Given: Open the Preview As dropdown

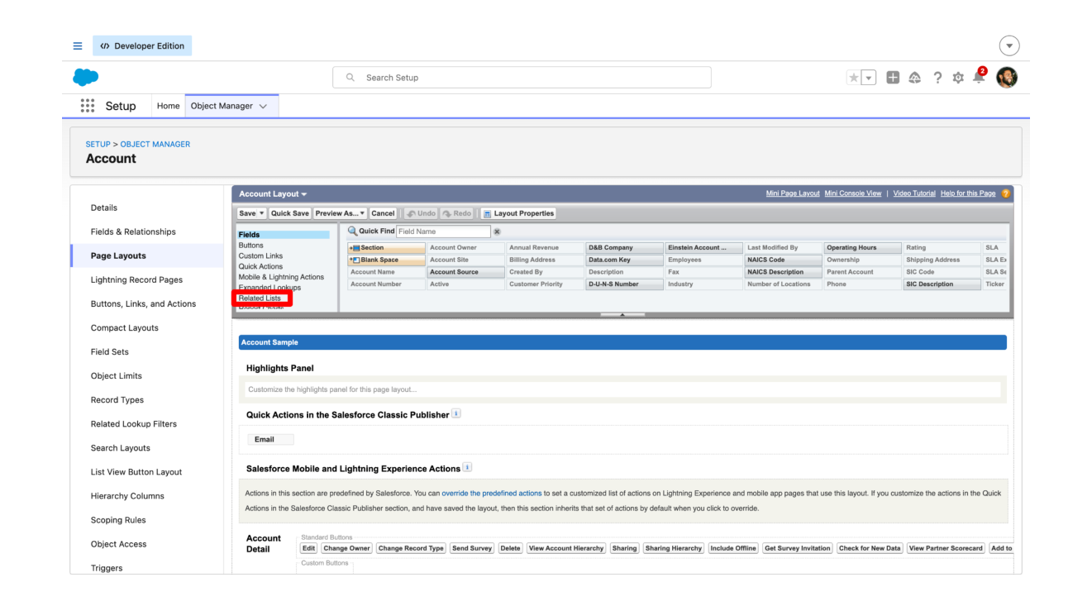Looking at the screenshot, I should pyautogui.click(x=340, y=213).
